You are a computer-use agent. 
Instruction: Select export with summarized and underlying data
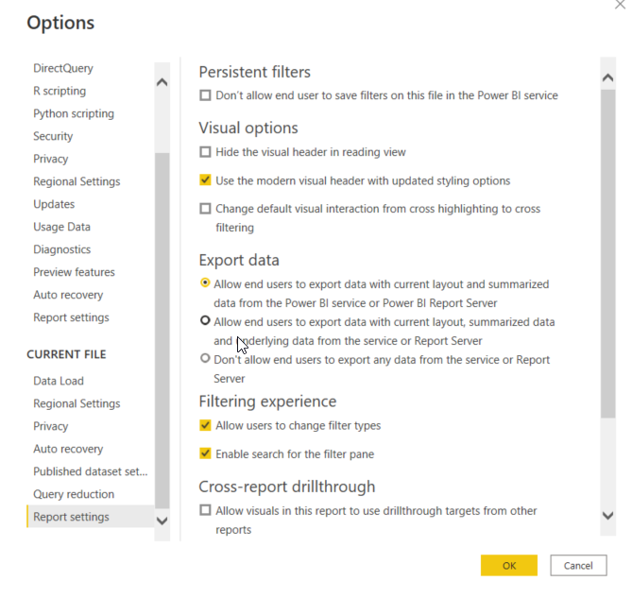click(205, 321)
